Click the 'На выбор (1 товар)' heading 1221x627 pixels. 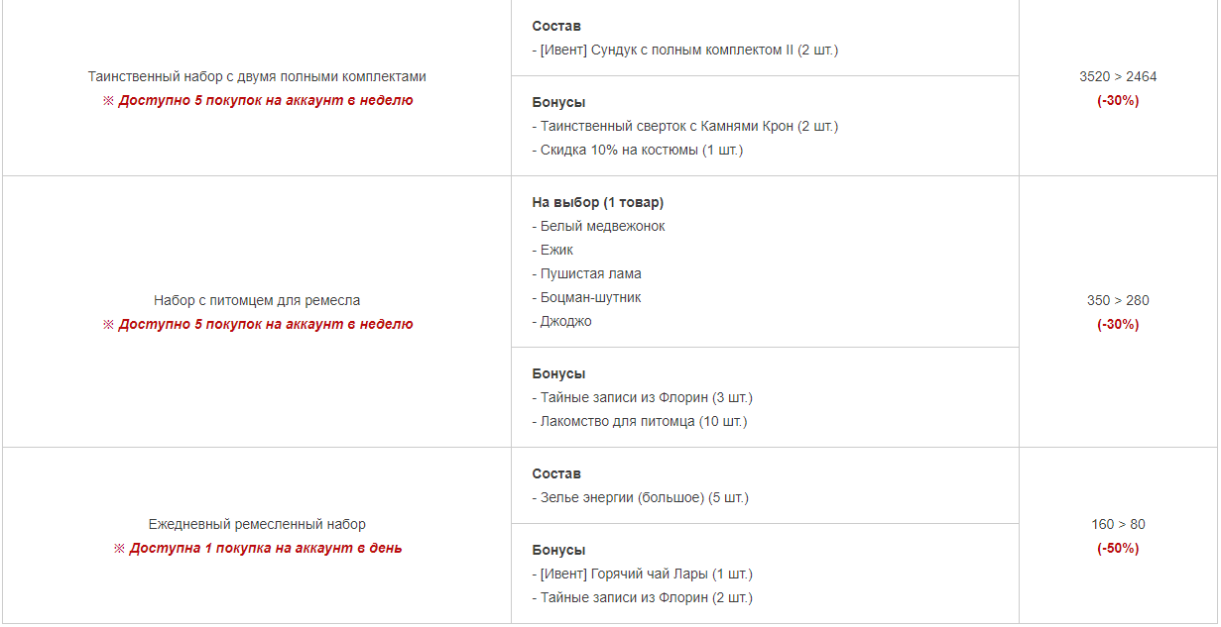pos(598,202)
